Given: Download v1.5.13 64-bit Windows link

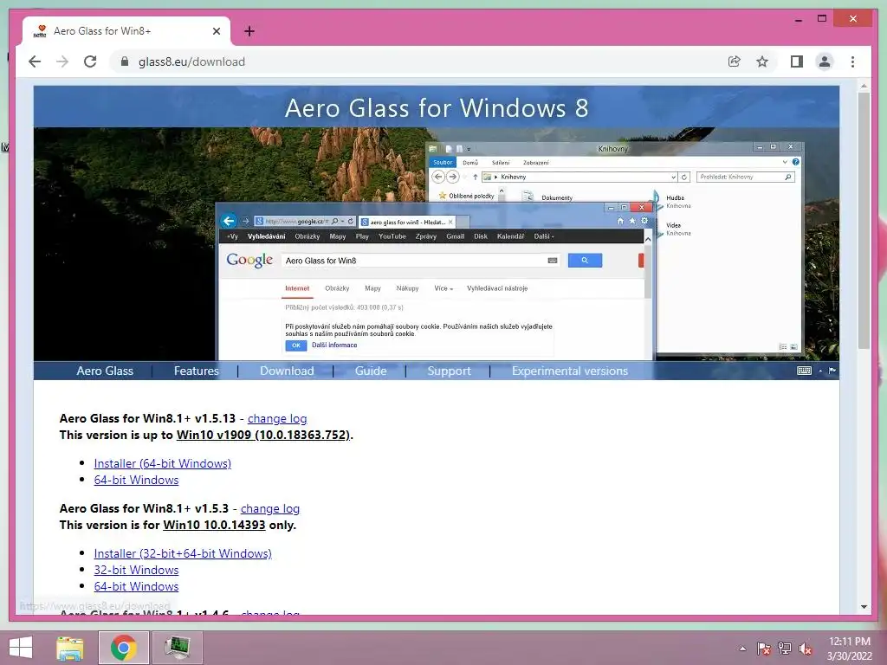Looking at the screenshot, I should click(136, 480).
